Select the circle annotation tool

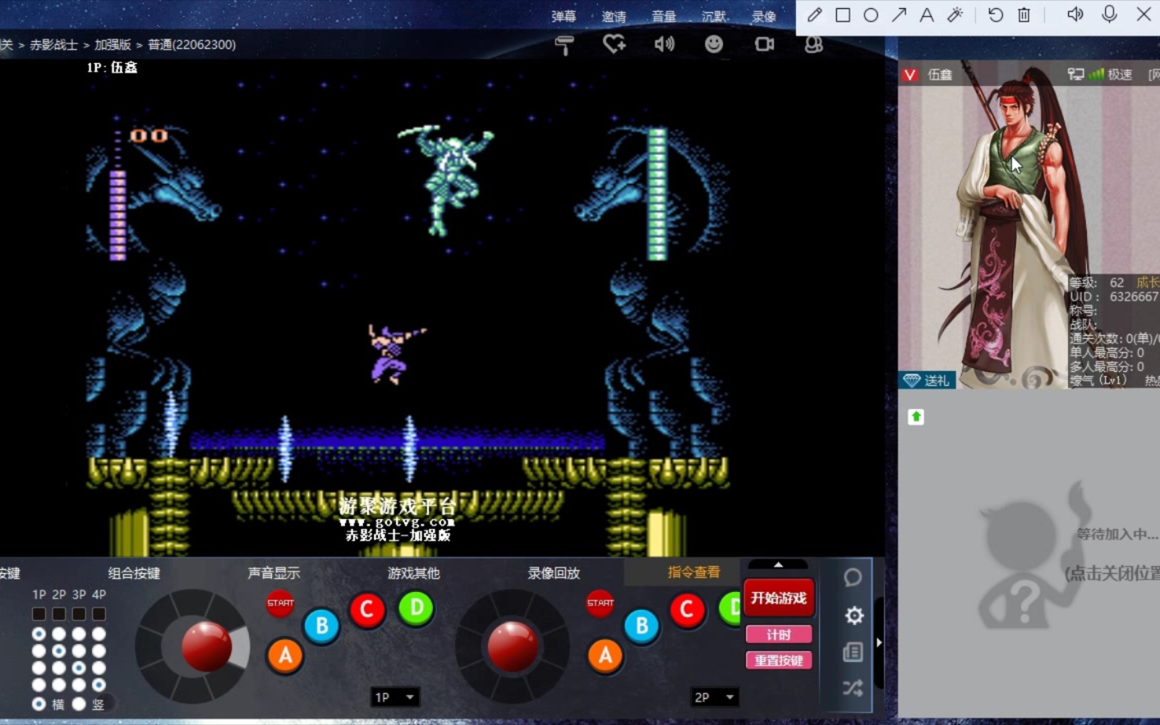pyautogui.click(x=871, y=15)
